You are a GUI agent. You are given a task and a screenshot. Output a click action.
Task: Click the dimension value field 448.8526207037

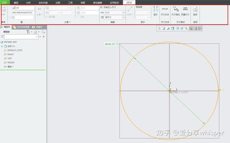25,13
